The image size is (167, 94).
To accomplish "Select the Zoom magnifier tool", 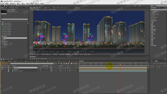I will (x=7, y=6).
